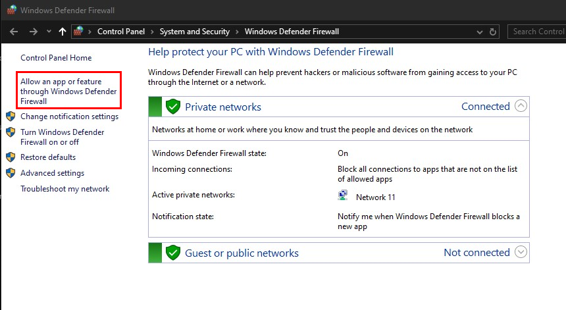Click the Forward navigation arrow

pos(33,32)
